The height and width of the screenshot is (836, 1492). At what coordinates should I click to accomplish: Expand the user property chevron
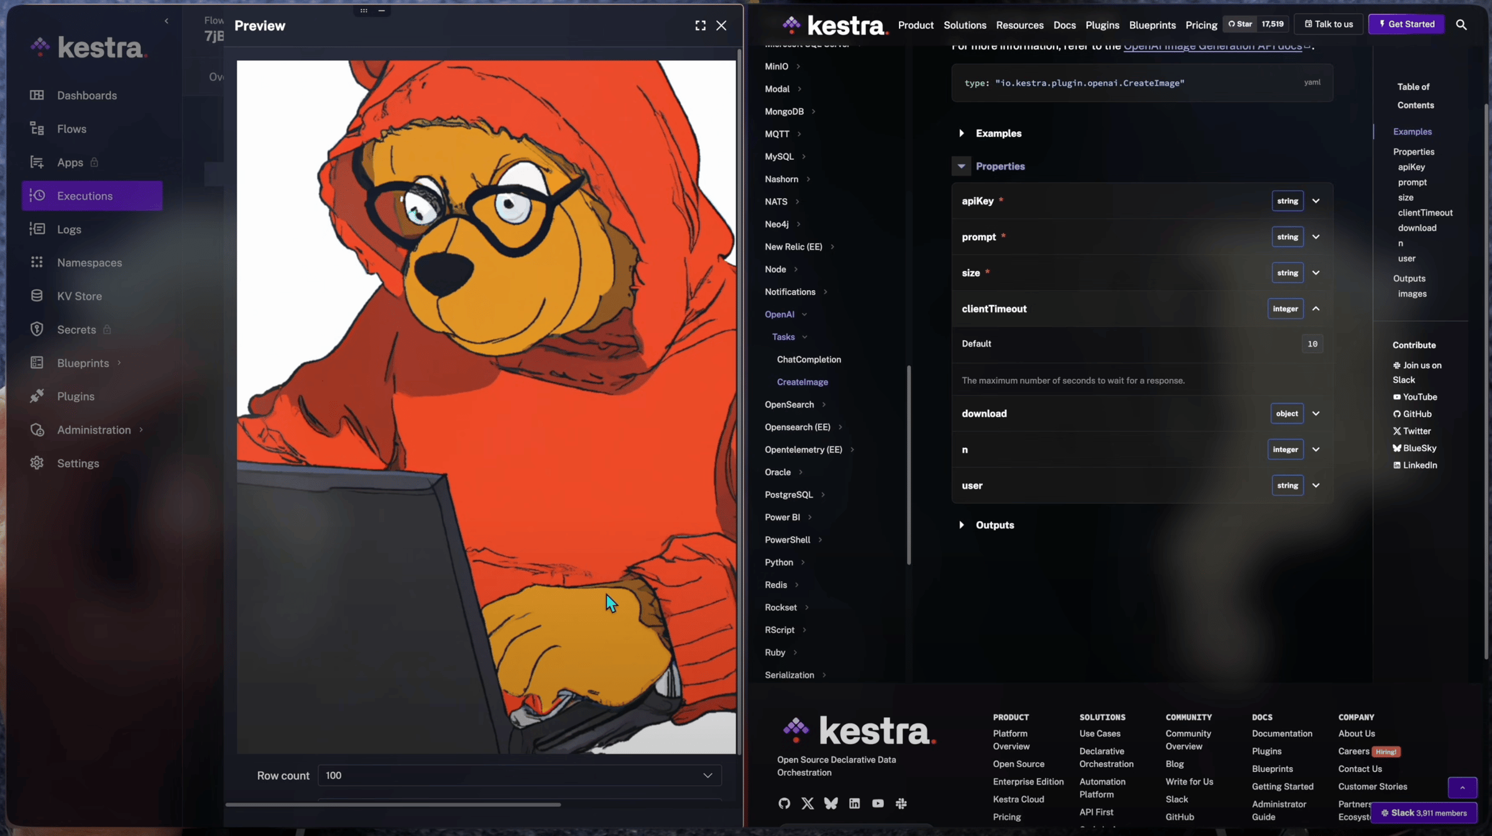tap(1315, 486)
